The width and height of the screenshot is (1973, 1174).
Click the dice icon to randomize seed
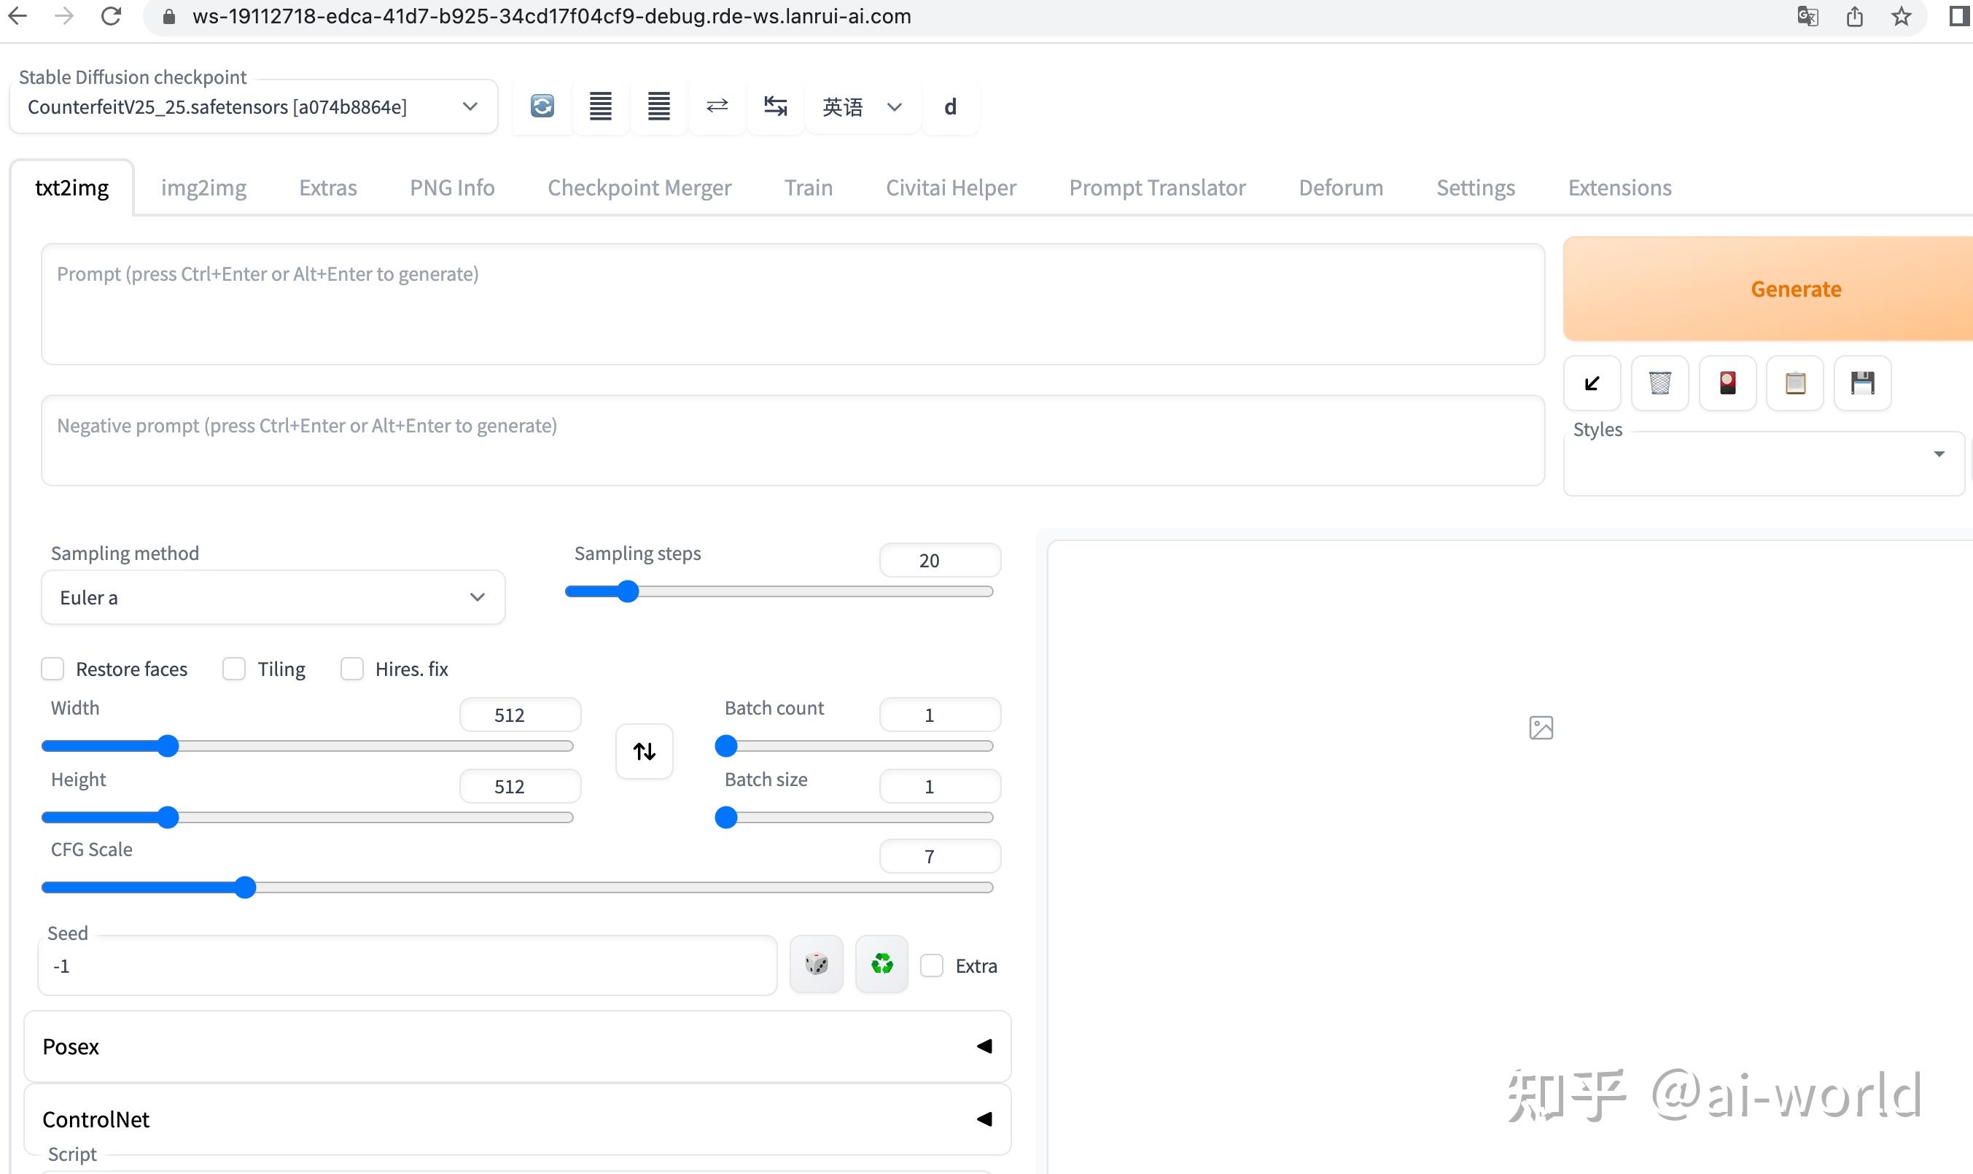816,964
